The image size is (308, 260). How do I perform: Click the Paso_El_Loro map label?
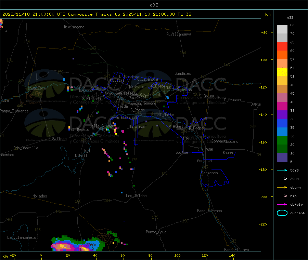(x=236, y=250)
